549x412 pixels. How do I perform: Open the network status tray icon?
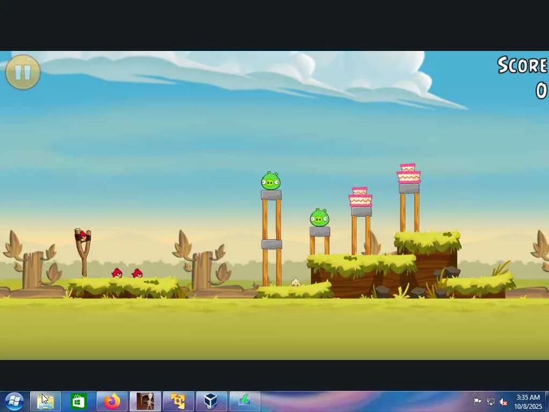(491, 401)
